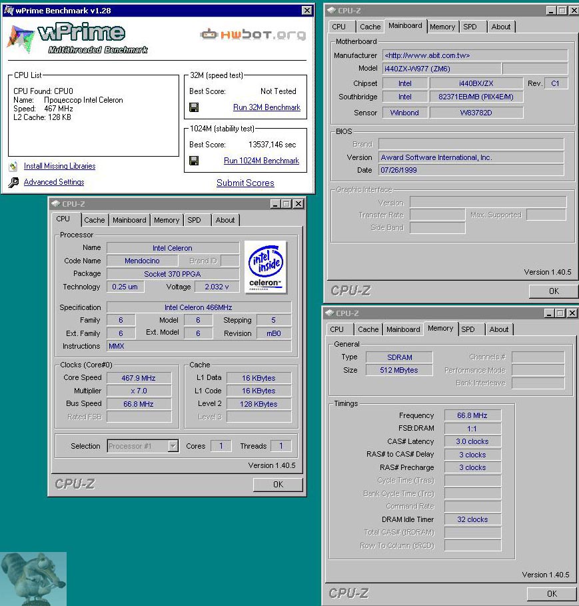Click CAS# Latency 3.0 clocks value
The width and height of the screenshot is (579, 606).
pos(472,441)
